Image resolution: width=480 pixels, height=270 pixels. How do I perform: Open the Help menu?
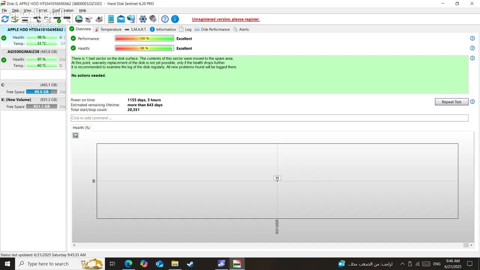(x=82, y=10)
